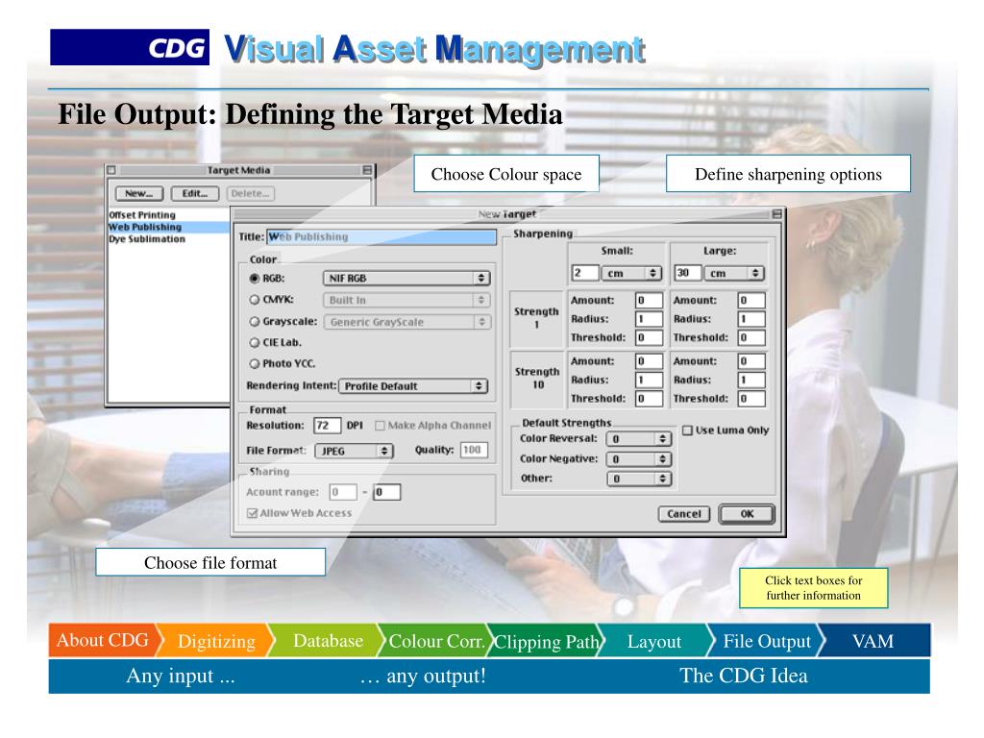This screenshot has width=984, height=738.
Task: Go to the Colour Corr. tab
Action: [436, 641]
